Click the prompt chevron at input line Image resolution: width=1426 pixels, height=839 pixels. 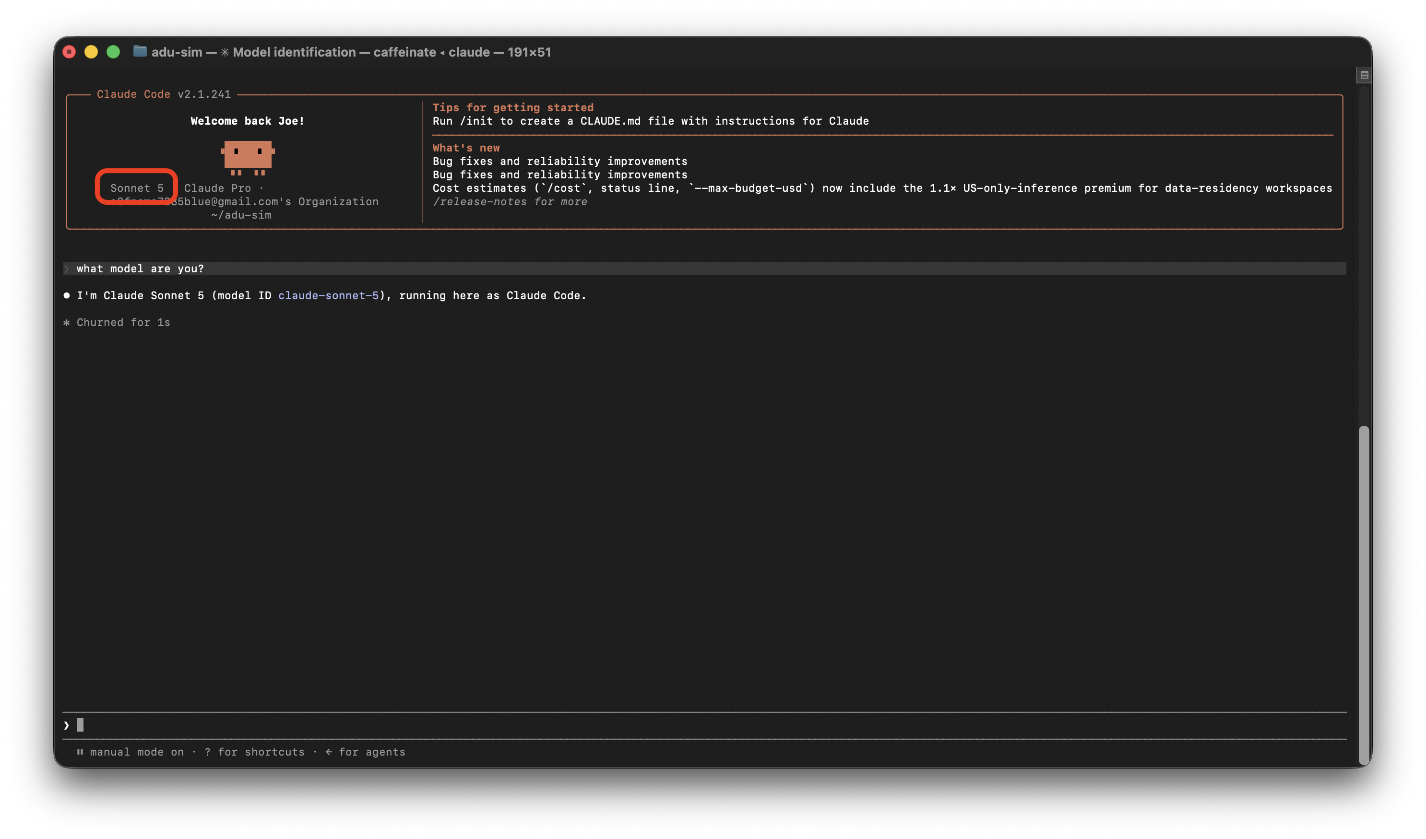point(66,725)
